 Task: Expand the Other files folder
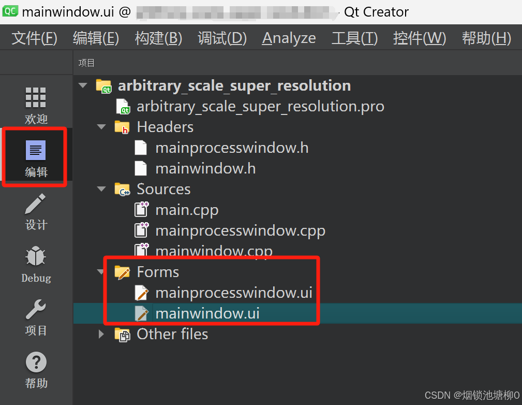tap(101, 334)
